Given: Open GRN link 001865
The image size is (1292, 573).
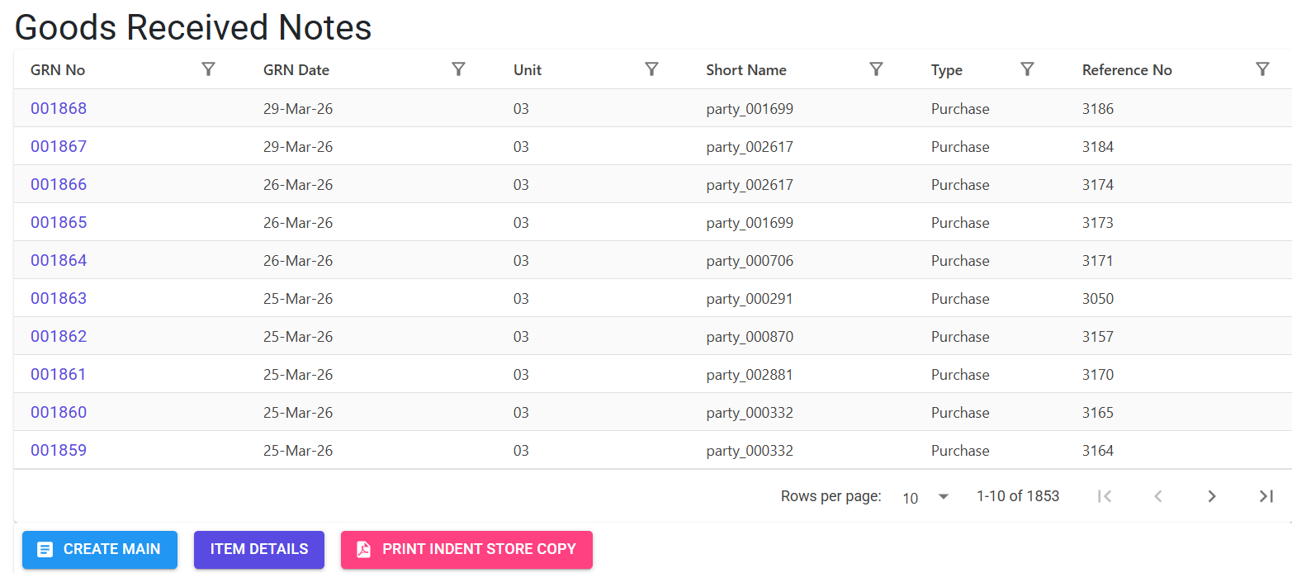Looking at the screenshot, I should click(59, 222).
